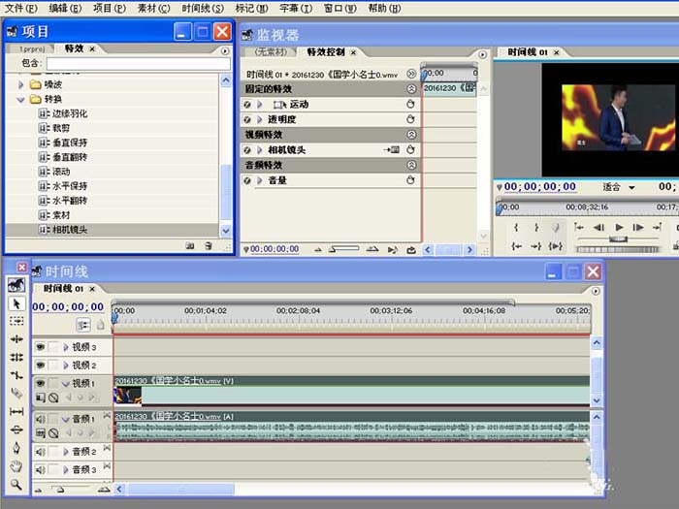Screen dimensions: 679x509
Task: Select the Pen tool in the toolbox
Action: (x=16, y=448)
